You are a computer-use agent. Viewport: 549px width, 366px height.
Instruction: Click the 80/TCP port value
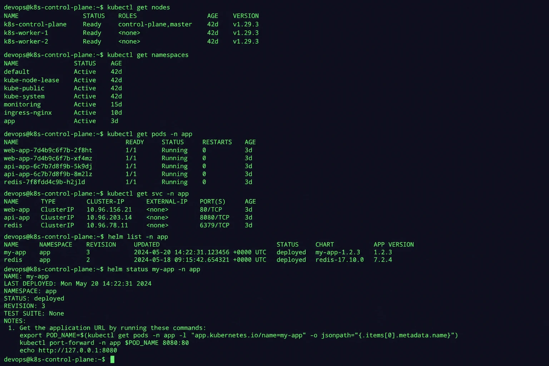point(211,210)
